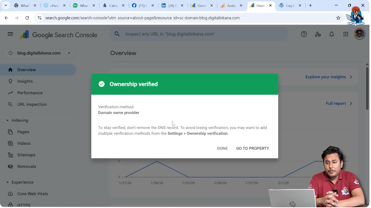Open Full report chevron arrow
Screen dimensions: 371x208
[352, 104]
